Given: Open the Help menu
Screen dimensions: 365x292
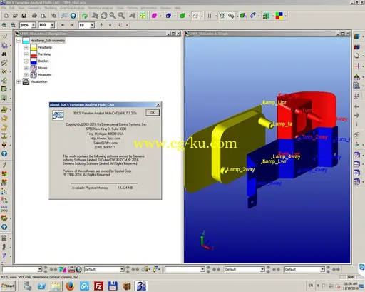Looking at the screenshot, I should tap(178, 8).
